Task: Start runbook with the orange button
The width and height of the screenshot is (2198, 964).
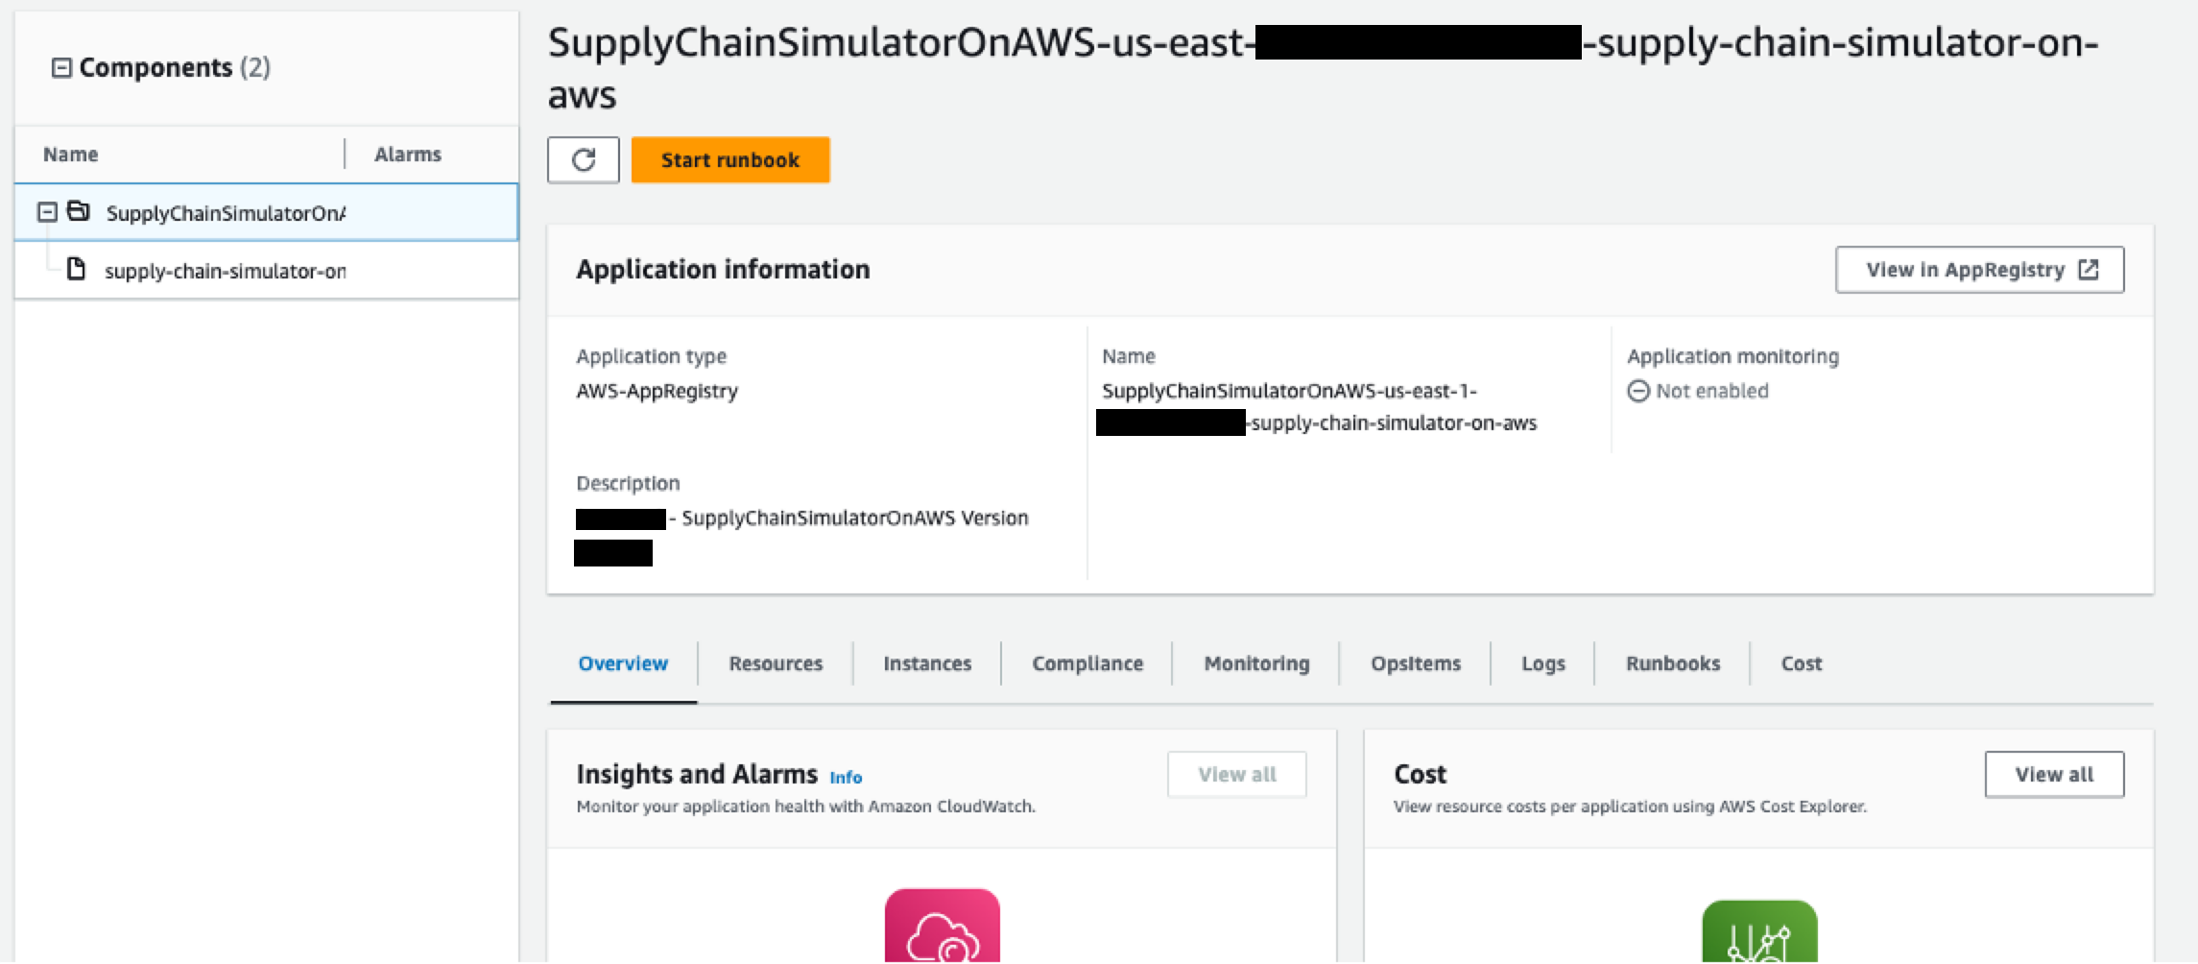Action: (730, 159)
